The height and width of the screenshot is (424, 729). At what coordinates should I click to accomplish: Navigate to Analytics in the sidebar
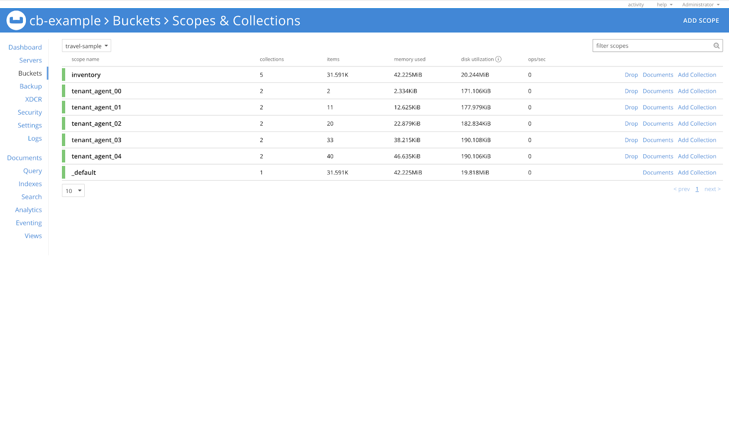(28, 210)
